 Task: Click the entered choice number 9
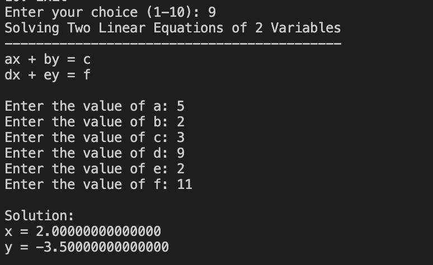point(212,12)
